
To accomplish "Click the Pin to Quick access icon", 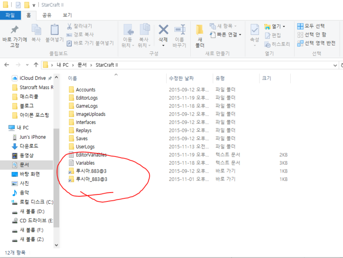I will (15, 30).
